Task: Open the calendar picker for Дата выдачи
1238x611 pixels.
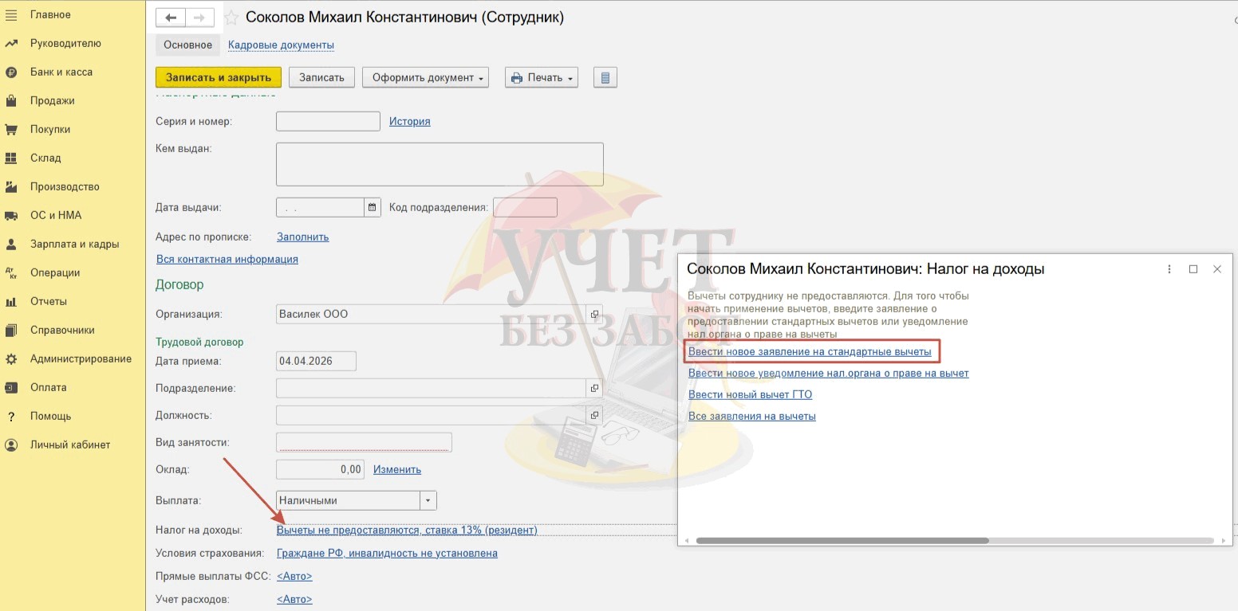Action: click(x=372, y=207)
